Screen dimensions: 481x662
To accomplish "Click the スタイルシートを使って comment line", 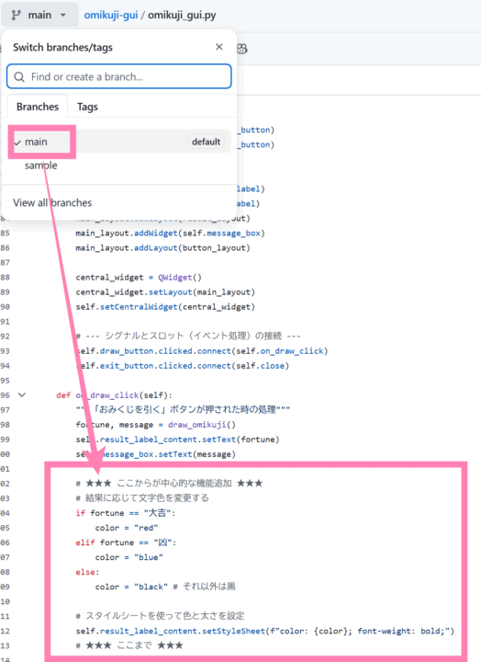I will (x=160, y=616).
